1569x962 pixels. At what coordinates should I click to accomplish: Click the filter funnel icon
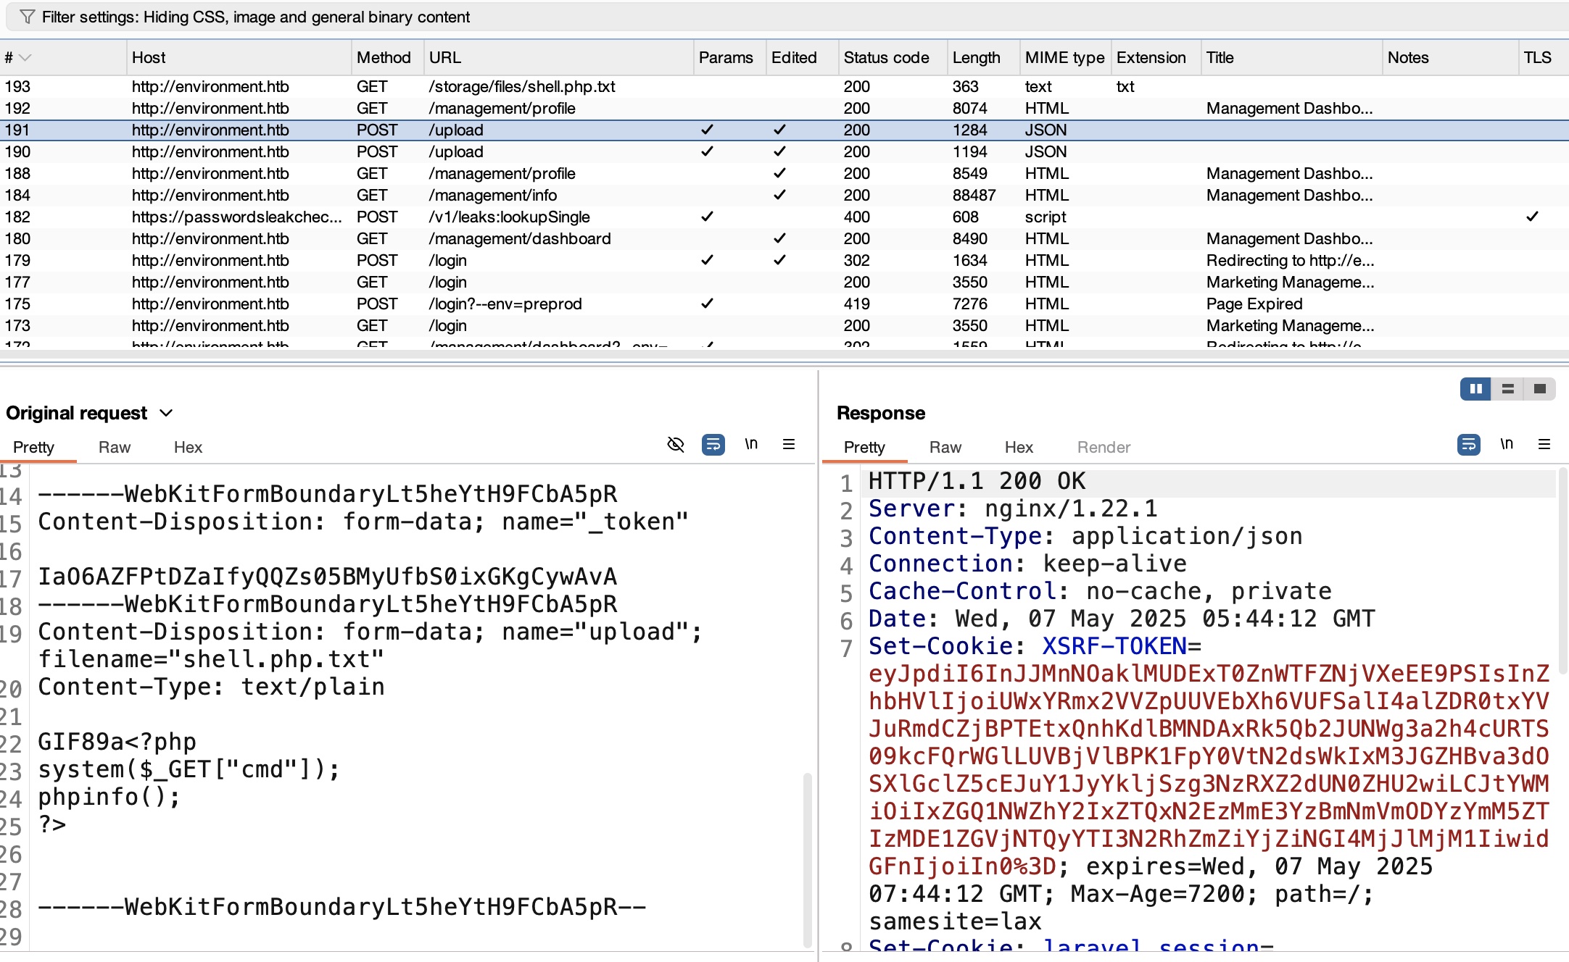click(27, 17)
